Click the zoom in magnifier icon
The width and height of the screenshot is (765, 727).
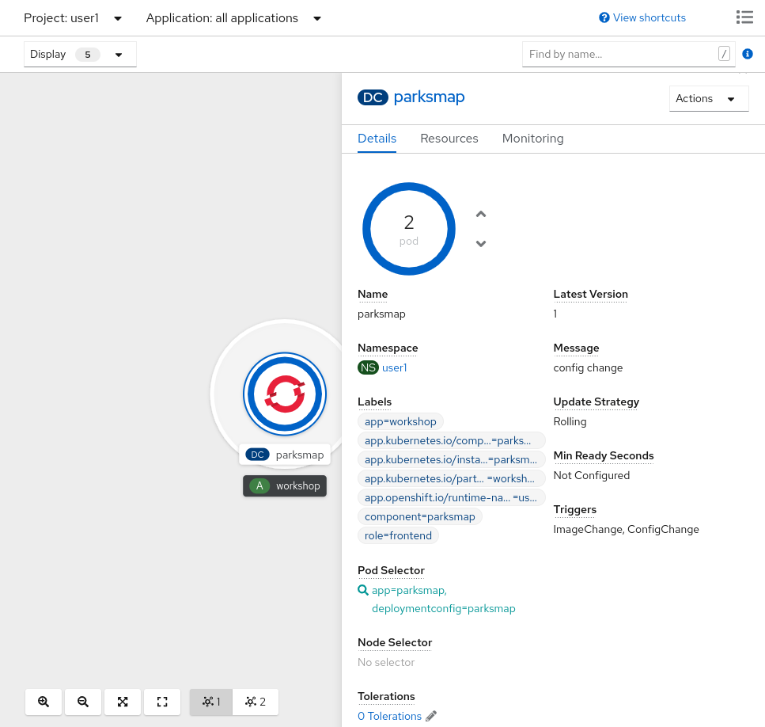coord(44,702)
